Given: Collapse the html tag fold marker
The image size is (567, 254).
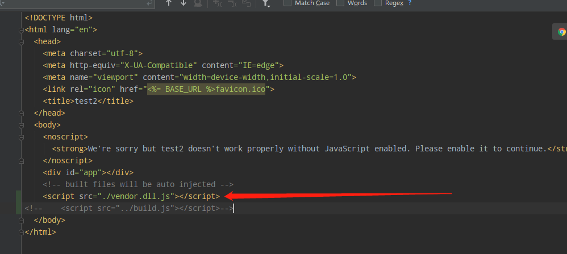Looking at the screenshot, I should pyautogui.click(x=22, y=30).
